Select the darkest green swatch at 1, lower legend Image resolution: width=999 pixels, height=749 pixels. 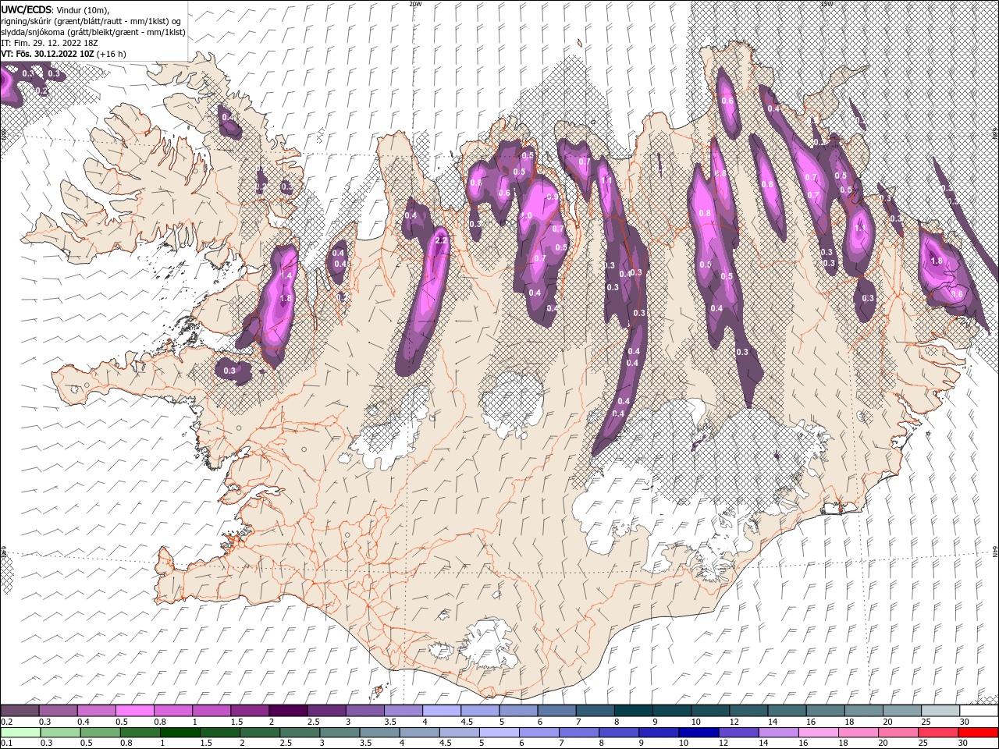pyautogui.click(x=180, y=733)
